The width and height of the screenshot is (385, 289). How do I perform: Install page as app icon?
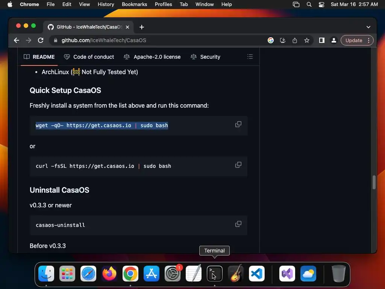[283, 40]
